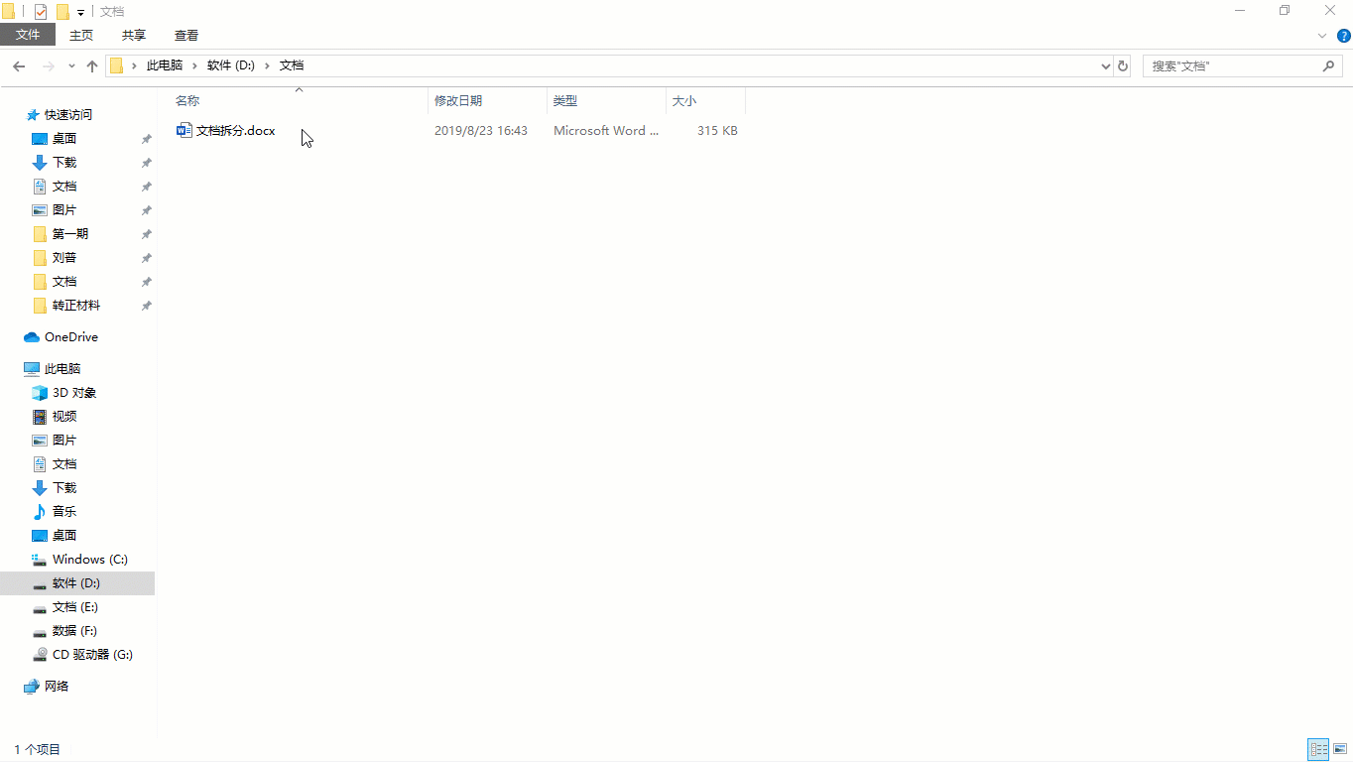The image size is (1353, 762).
Task: Expand the chevron after 软件 (D:) in breadcrumb
Action: click(268, 65)
